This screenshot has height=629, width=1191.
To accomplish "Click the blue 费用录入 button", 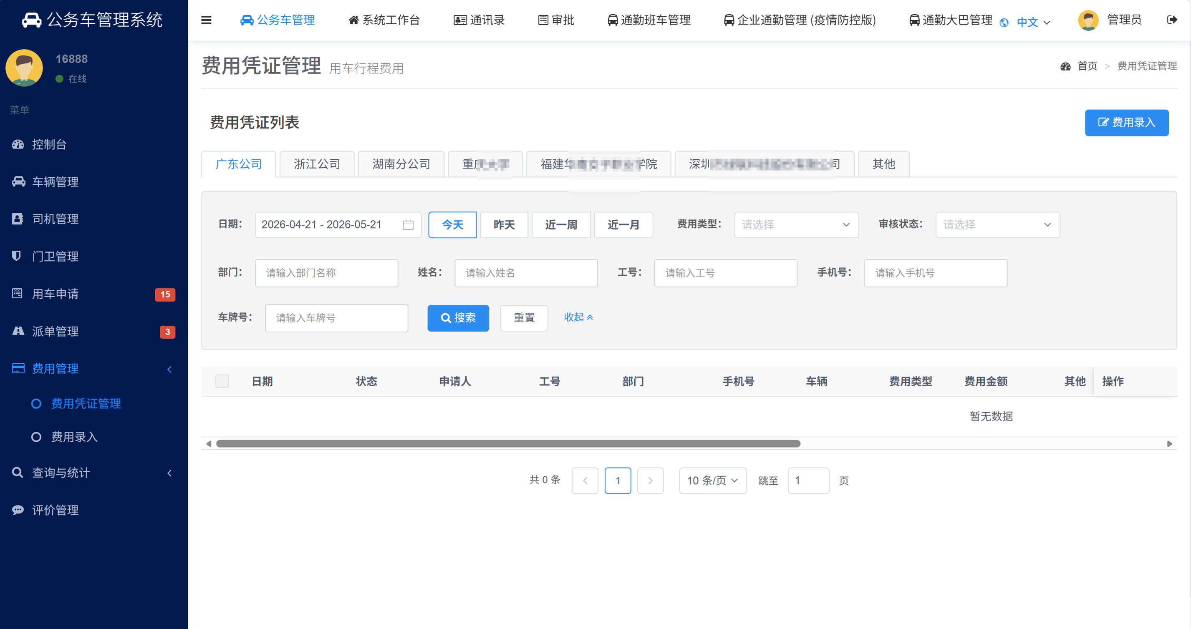I will pyautogui.click(x=1126, y=123).
